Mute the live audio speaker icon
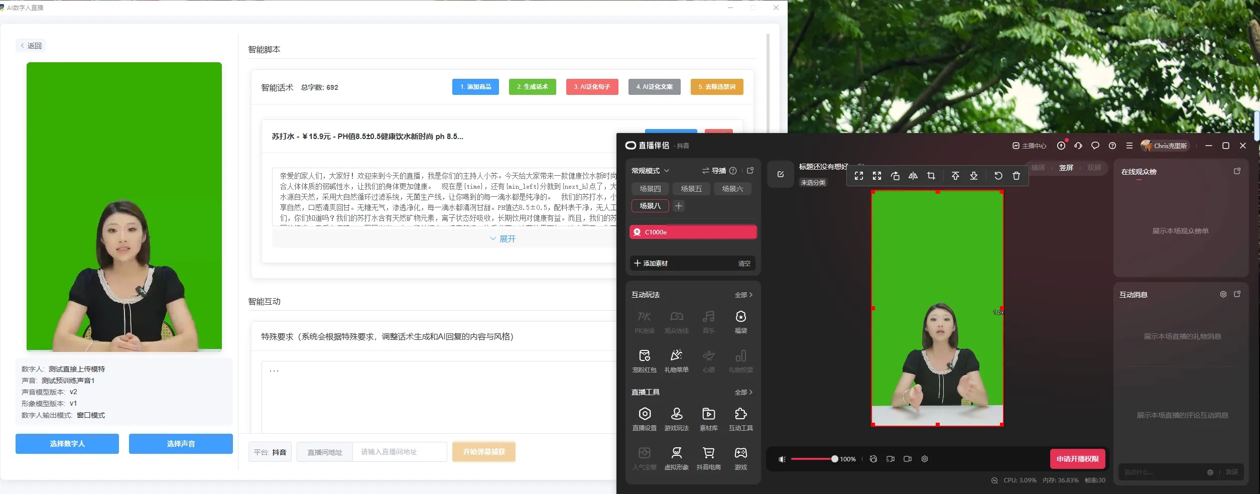This screenshot has height=494, width=1260. 782,459
